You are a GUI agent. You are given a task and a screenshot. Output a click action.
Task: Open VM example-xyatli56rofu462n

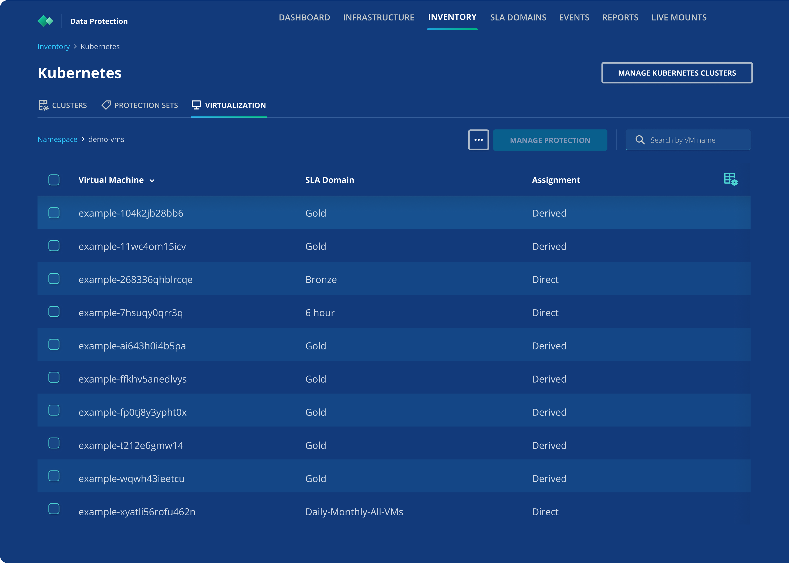coord(137,512)
